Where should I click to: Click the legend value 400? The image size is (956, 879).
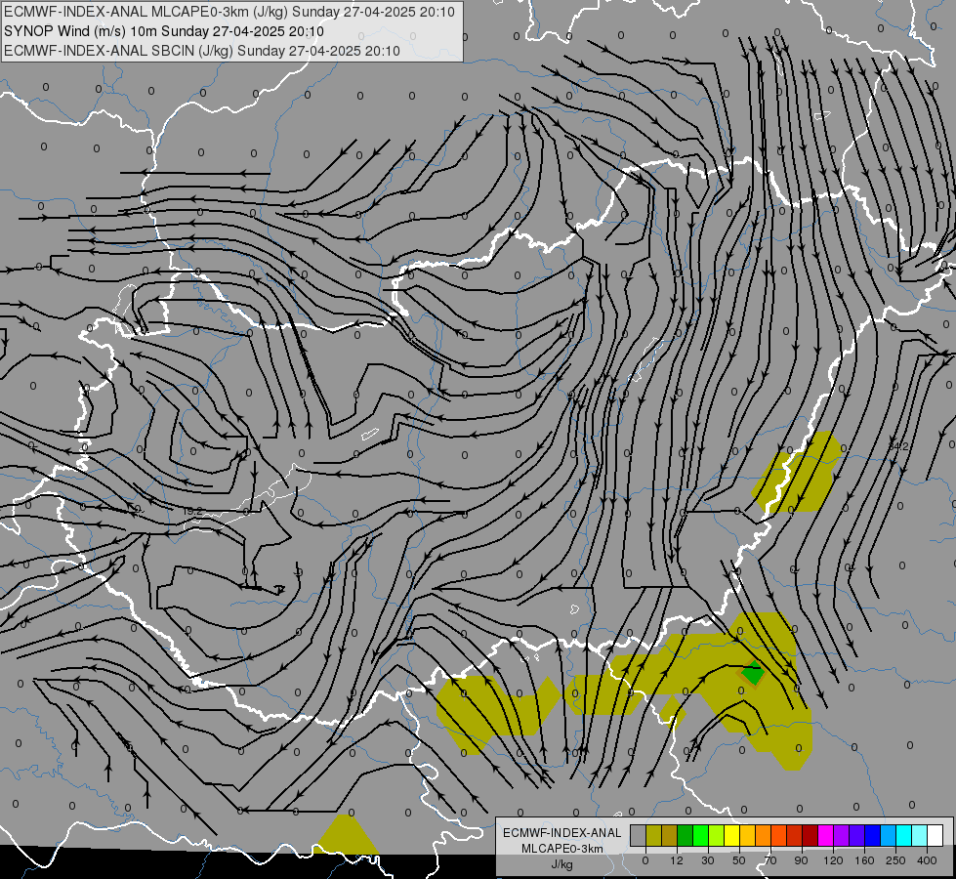point(927,860)
